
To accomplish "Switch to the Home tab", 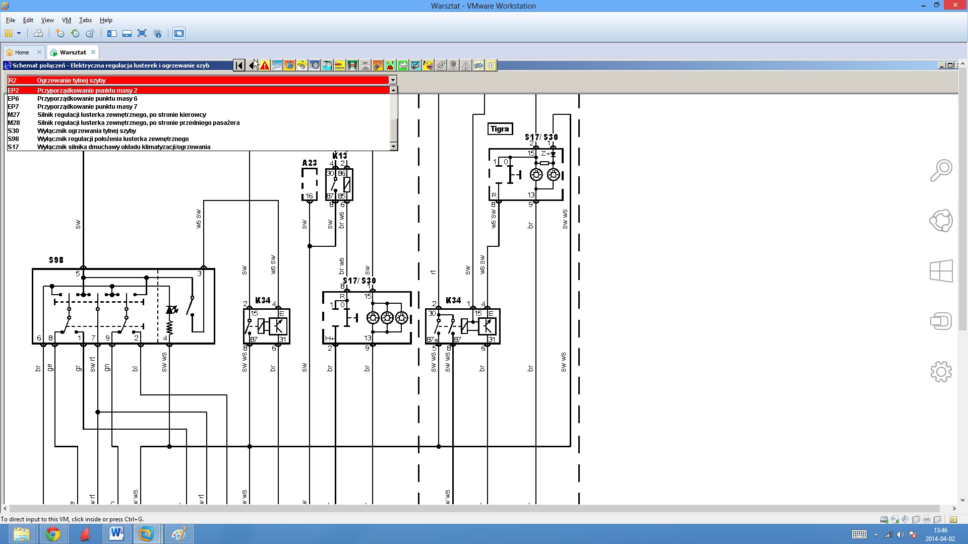I will click(22, 52).
